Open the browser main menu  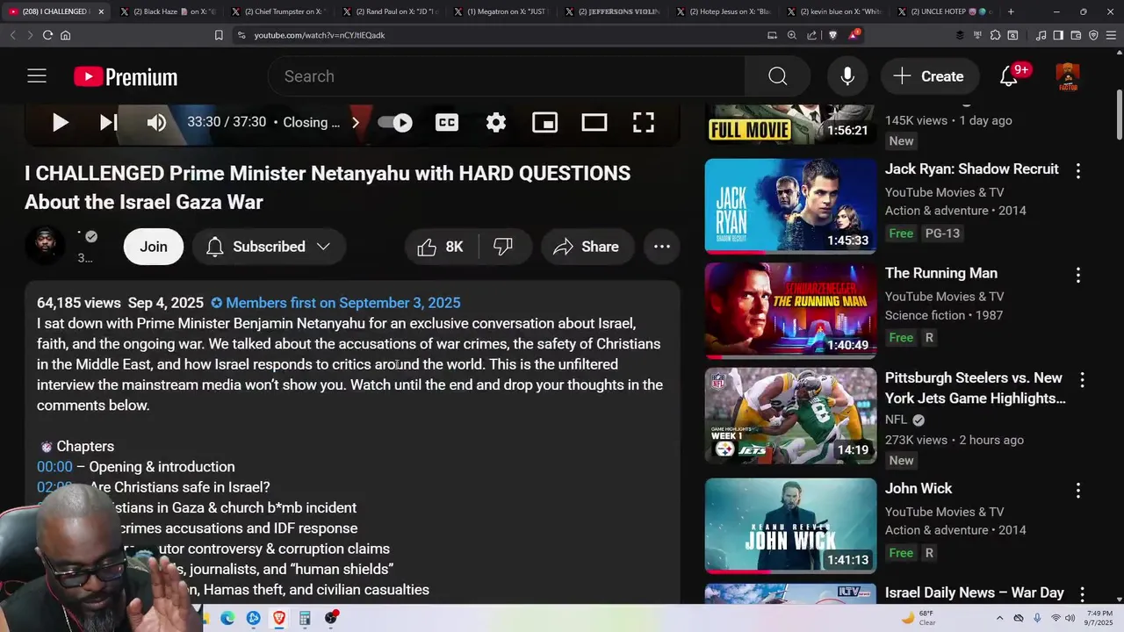(x=1111, y=35)
